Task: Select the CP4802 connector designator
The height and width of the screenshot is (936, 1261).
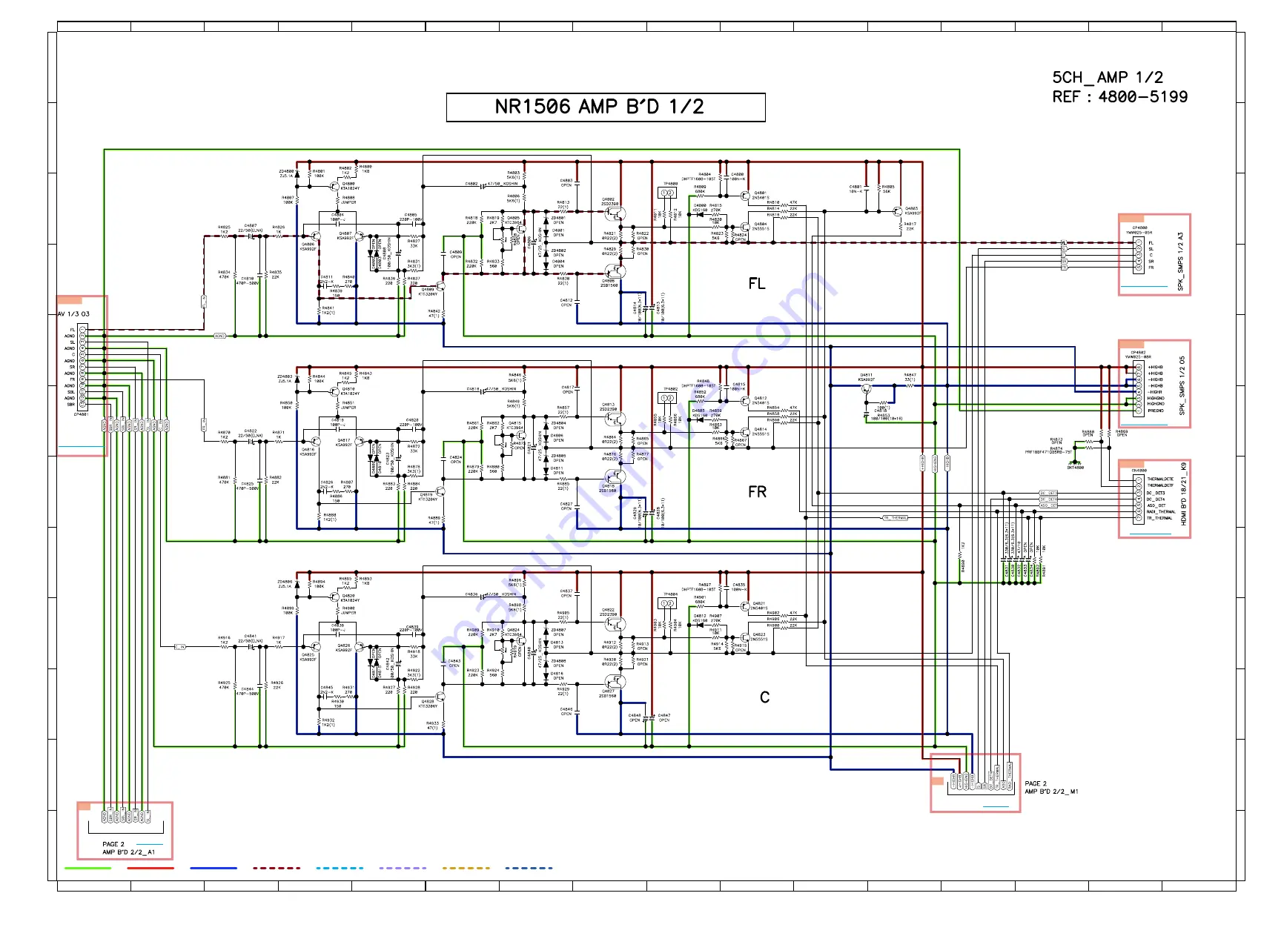Action: point(1139,353)
